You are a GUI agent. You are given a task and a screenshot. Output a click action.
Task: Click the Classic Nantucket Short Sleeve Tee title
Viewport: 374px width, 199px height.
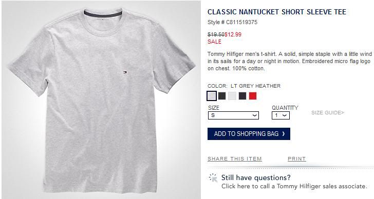point(277,12)
